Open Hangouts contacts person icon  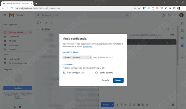pyautogui.click(x=15, y=107)
